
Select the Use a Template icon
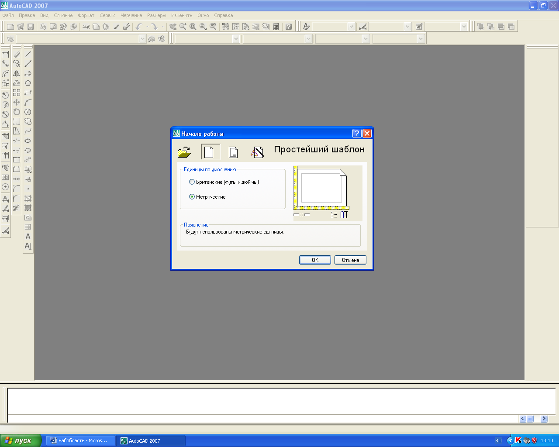234,152
